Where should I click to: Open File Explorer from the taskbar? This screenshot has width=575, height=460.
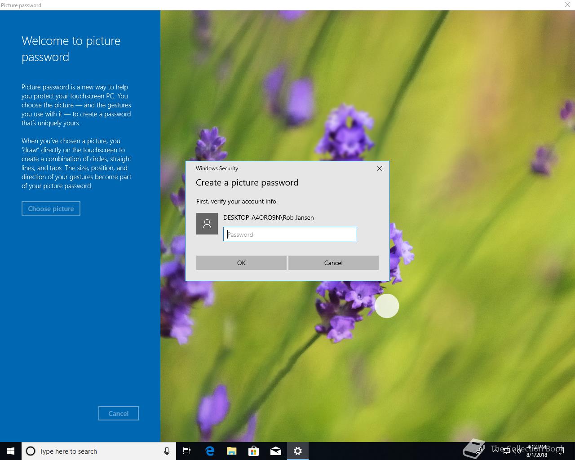tap(231, 451)
